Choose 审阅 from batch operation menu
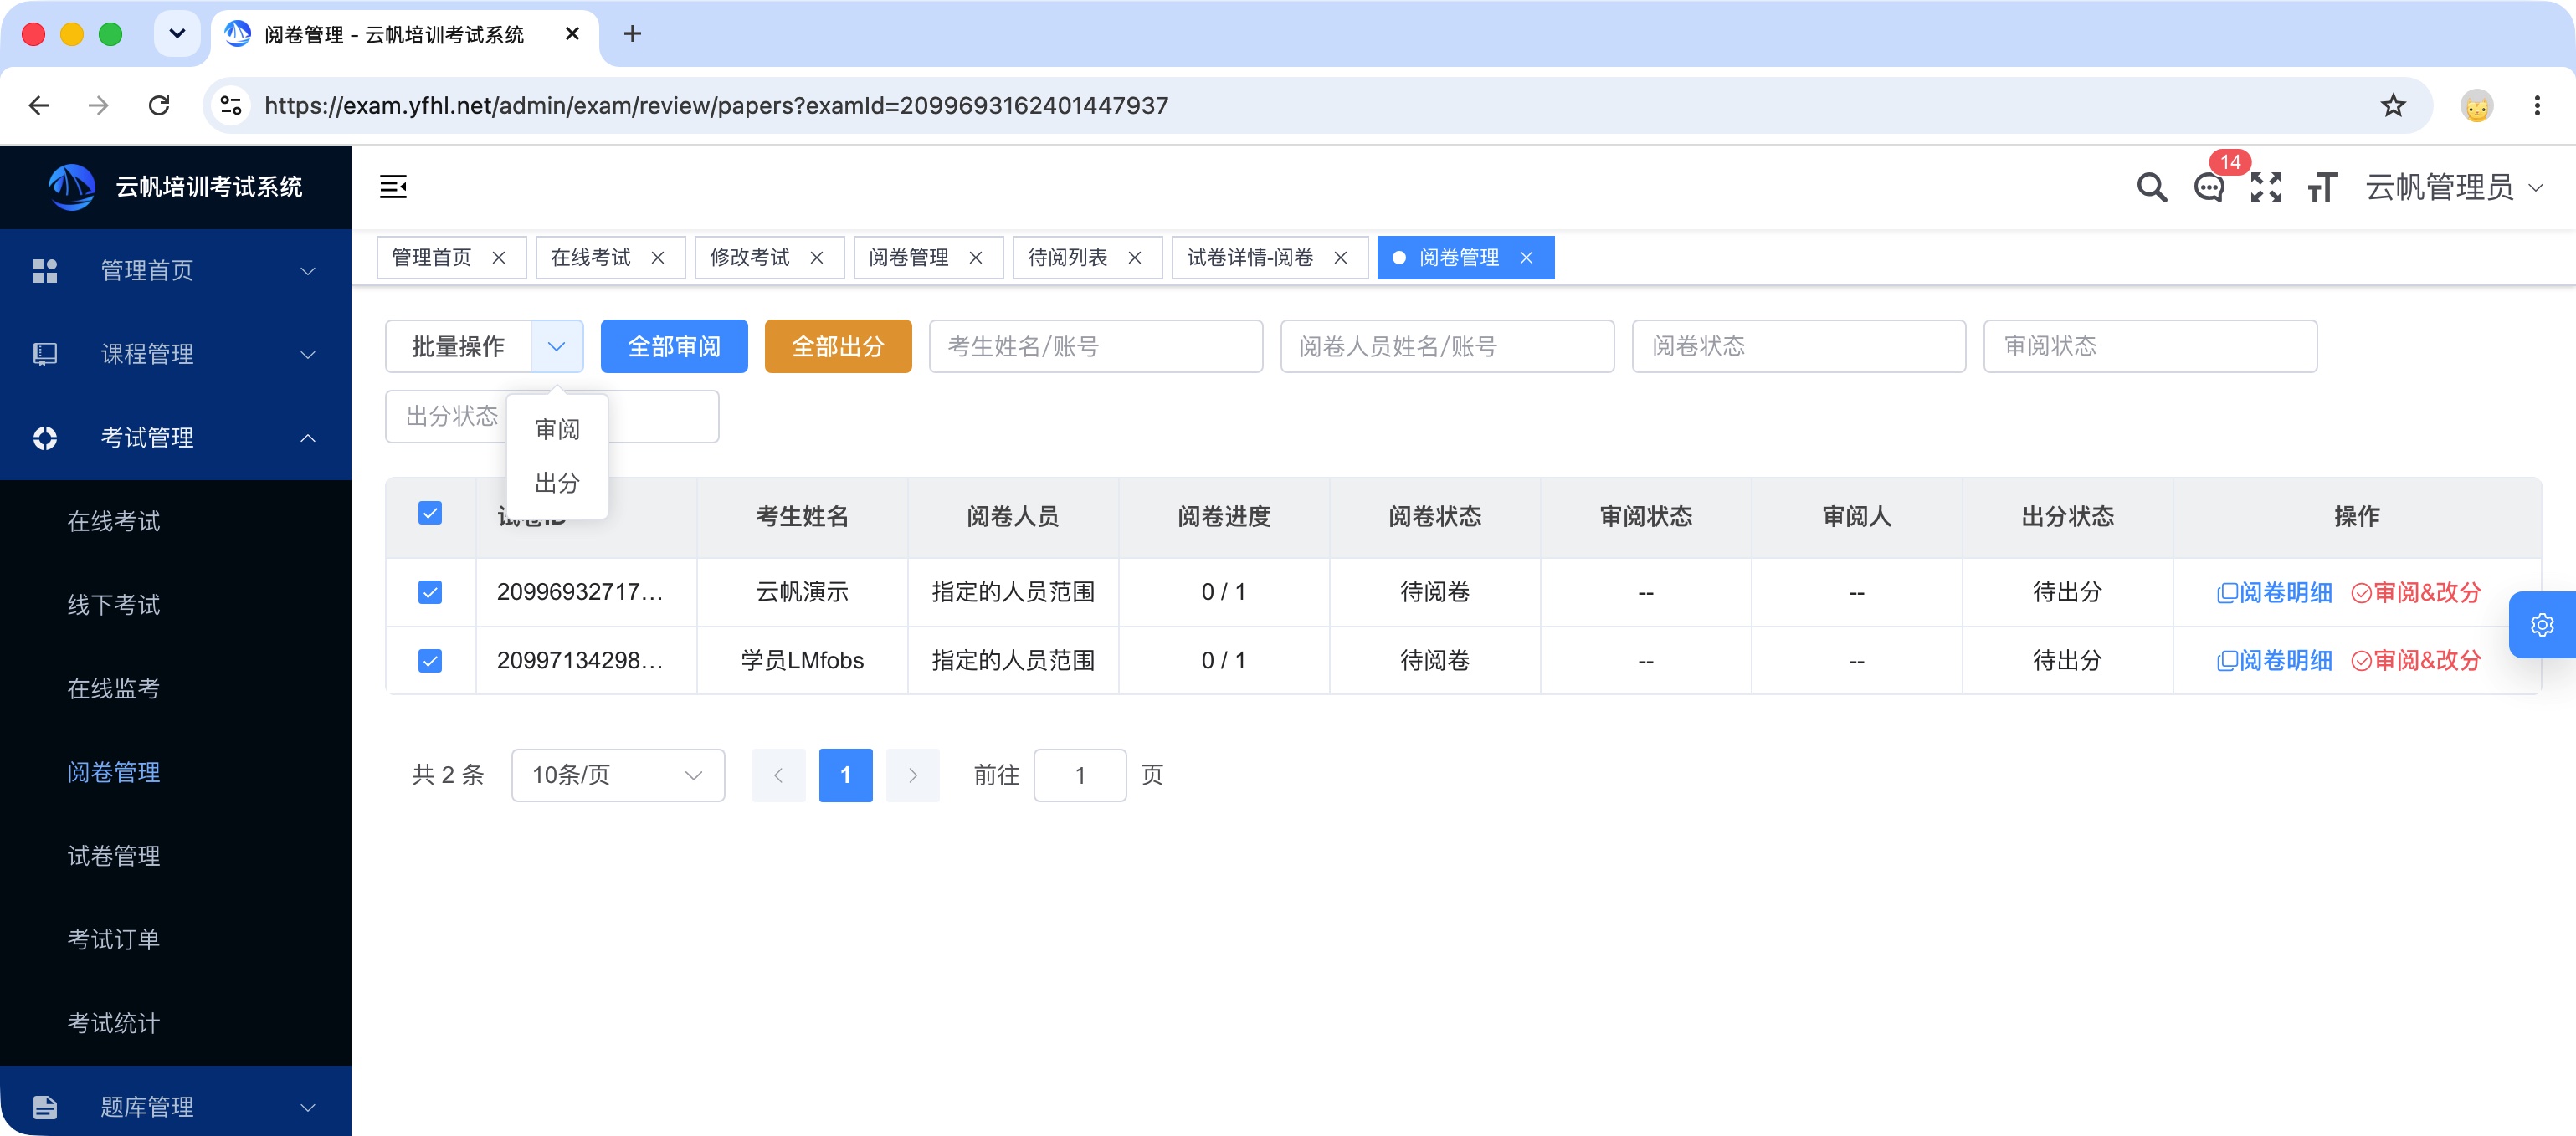This screenshot has width=2576, height=1136. [x=557, y=428]
